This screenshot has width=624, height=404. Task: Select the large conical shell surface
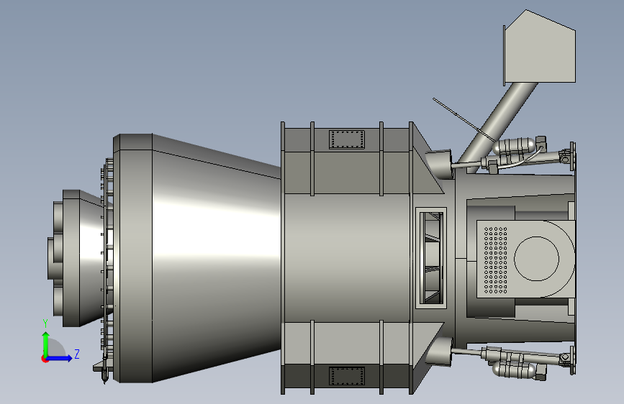click(217, 259)
